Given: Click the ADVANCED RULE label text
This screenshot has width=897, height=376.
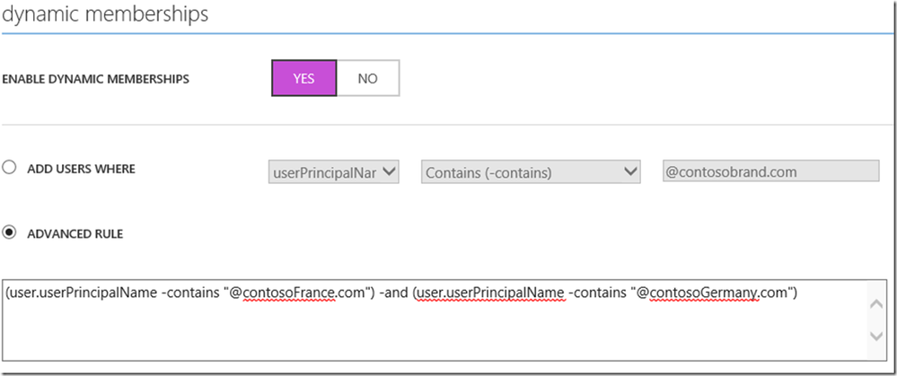Looking at the screenshot, I should click(x=75, y=233).
